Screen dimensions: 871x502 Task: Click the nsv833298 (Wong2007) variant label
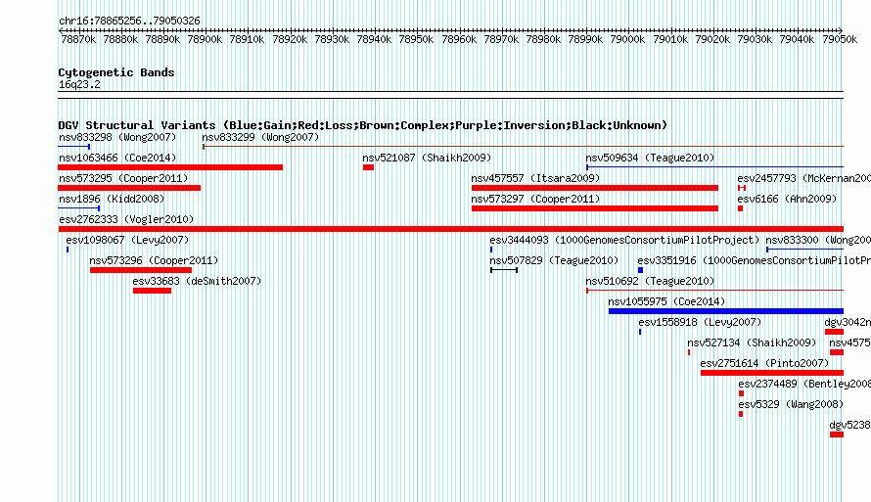click(x=117, y=137)
